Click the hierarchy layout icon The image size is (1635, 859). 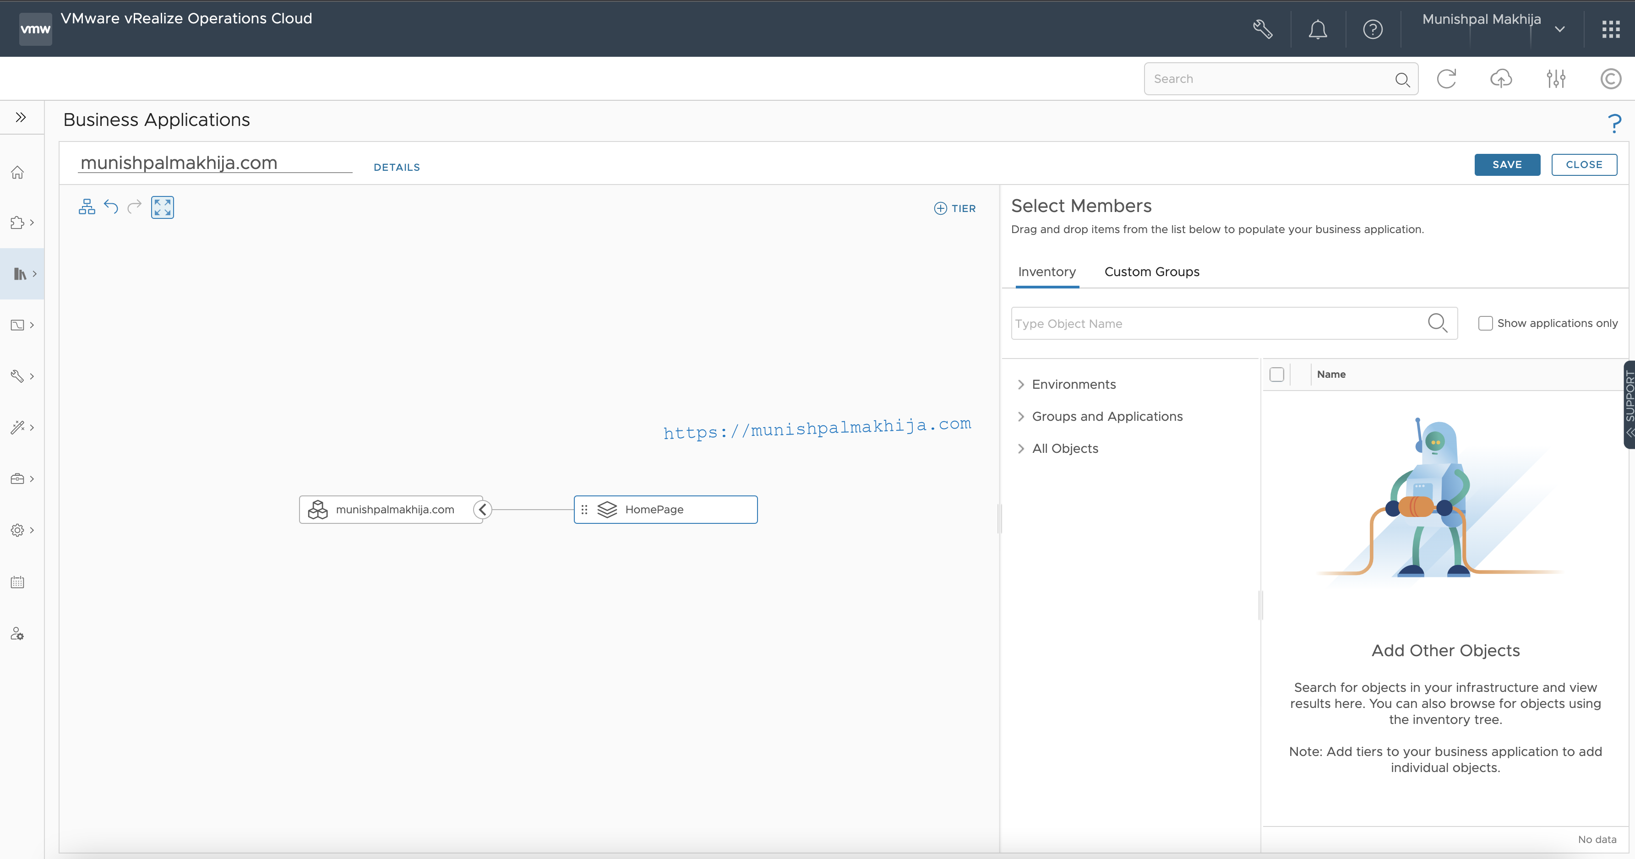tap(87, 207)
